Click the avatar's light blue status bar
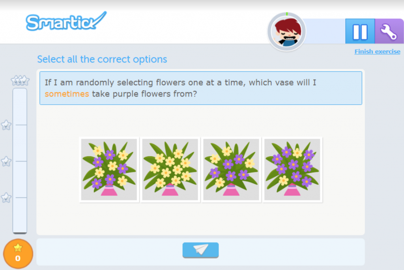This screenshot has width=404, height=270. coord(324,31)
